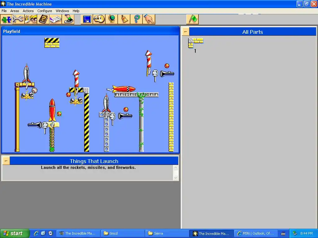Open the File menu
Viewport: 318px width, 238px height.
[4, 11]
